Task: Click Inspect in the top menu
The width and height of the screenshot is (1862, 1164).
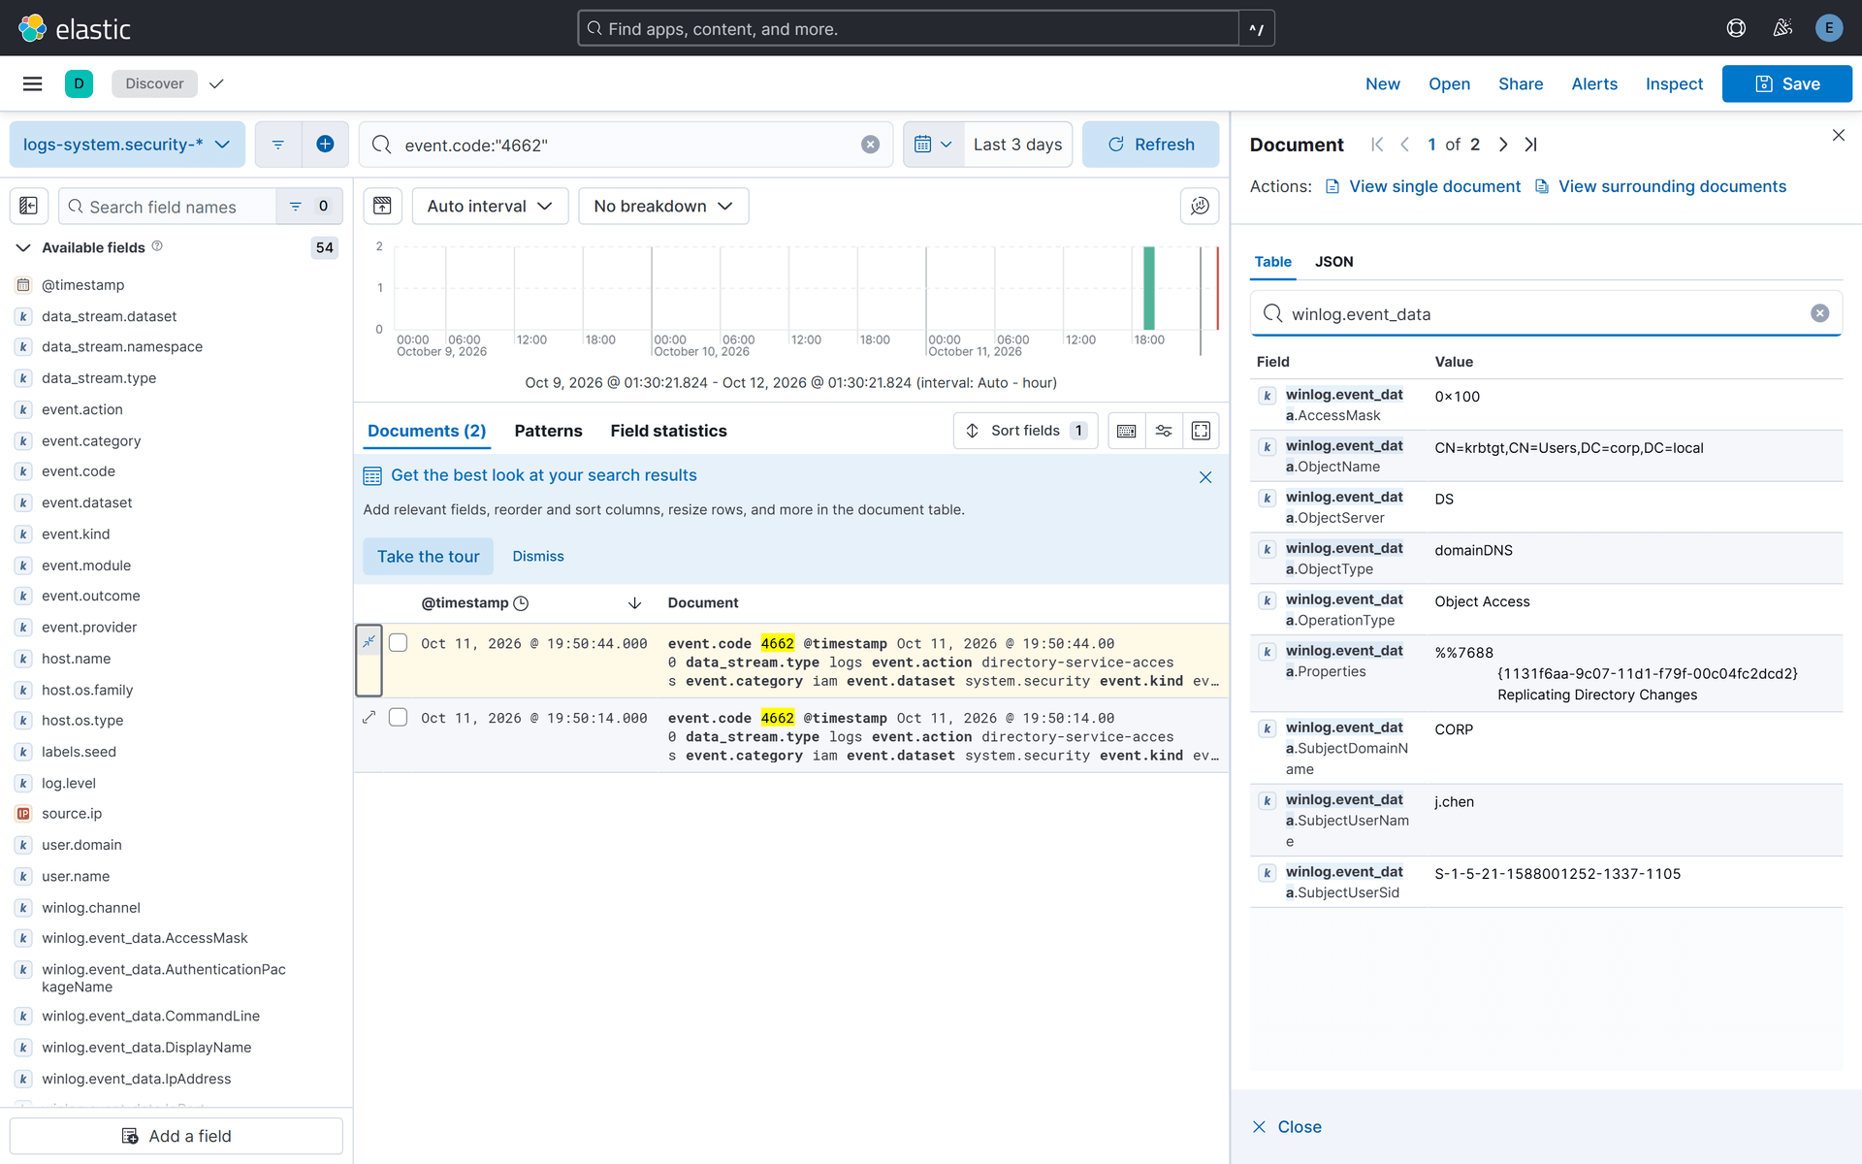Action: point(1674,83)
